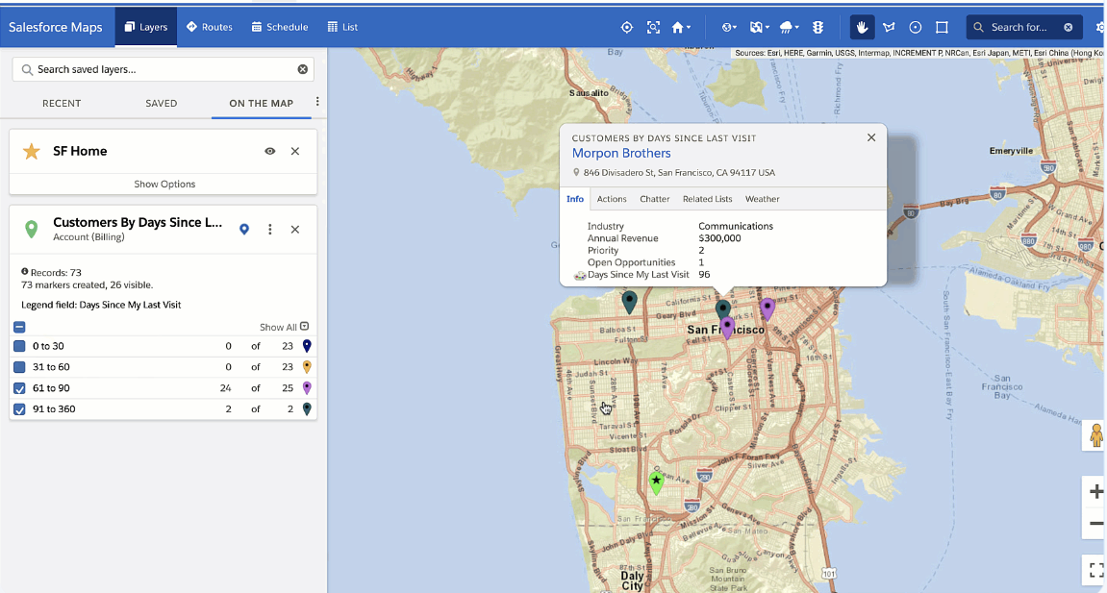Viewport: 1107px width, 593px height.
Task: Switch to ON THE MAP tab
Action: [262, 103]
